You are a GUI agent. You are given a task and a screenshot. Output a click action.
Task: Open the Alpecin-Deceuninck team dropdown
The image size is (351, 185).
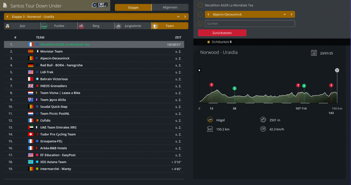point(285,14)
